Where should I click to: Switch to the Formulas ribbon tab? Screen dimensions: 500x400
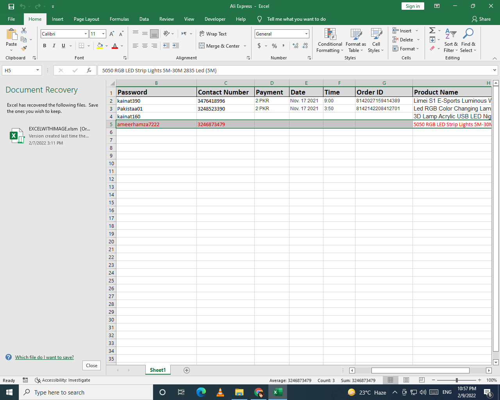coord(119,19)
